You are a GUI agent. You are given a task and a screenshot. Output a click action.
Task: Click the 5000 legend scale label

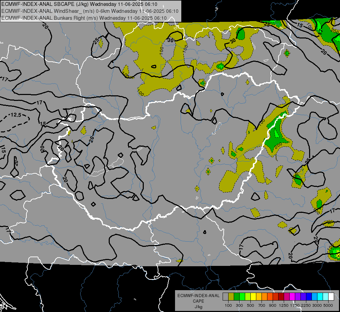[328, 305]
